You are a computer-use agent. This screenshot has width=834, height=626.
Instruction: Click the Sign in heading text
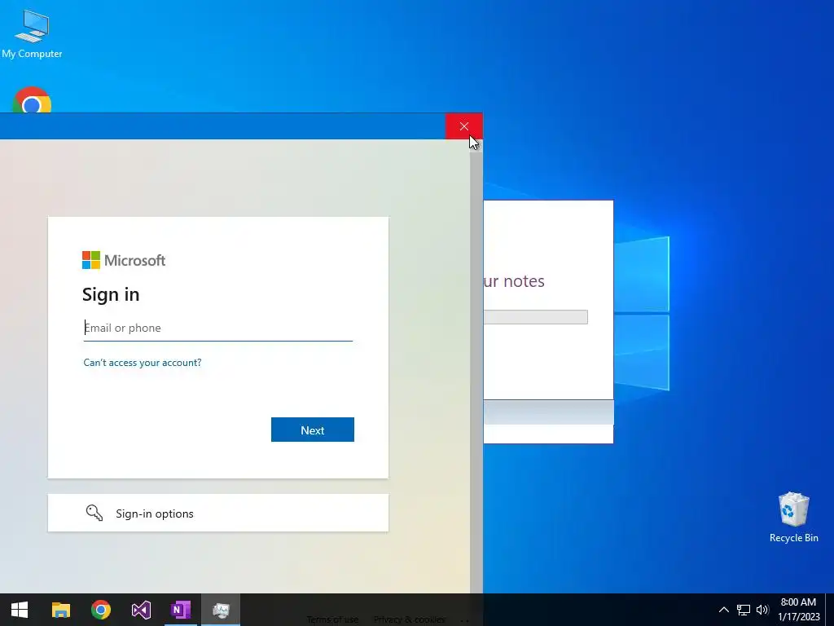tap(111, 294)
